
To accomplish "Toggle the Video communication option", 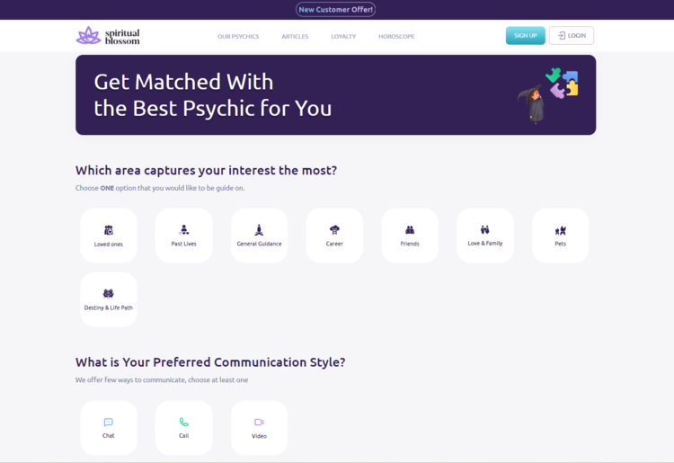I will tap(259, 423).
